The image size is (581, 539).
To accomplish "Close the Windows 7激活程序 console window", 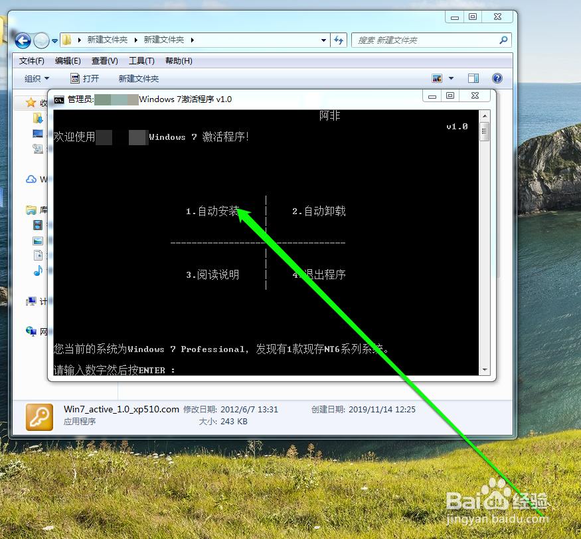I will click(475, 96).
